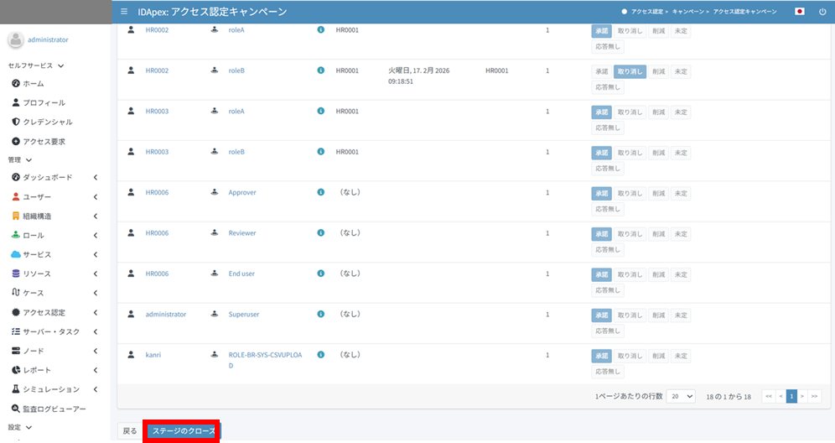Click the レポート pie chart icon

coord(16,370)
